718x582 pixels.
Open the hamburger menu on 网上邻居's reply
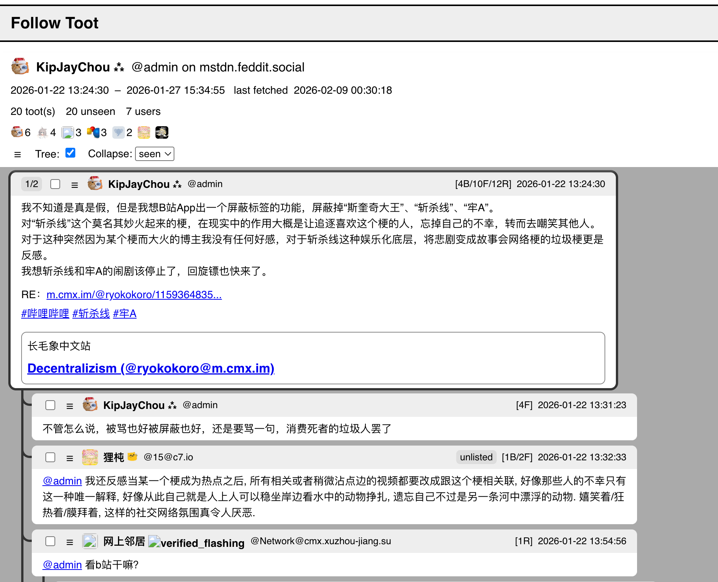point(70,542)
